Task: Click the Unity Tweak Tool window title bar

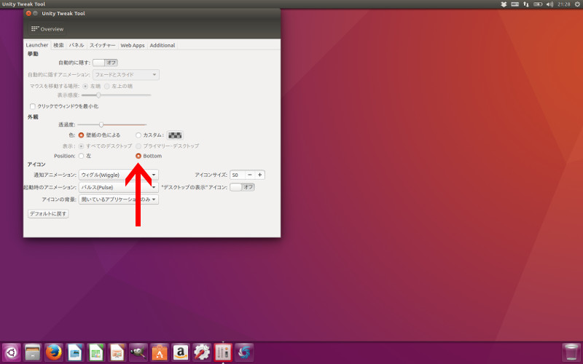Action: coord(152,13)
